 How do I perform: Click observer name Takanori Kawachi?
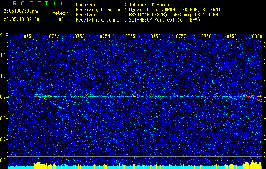pyautogui.click(x=149, y=5)
